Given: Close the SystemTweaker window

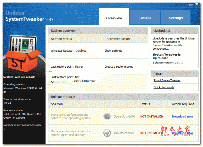Looking at the screenshot, I should [197, 4].
